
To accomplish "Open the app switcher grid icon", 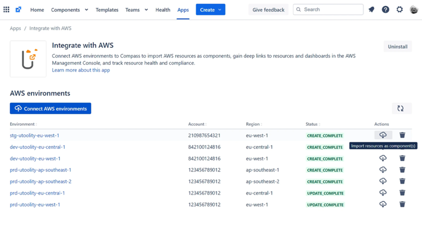I will (6, 10).
